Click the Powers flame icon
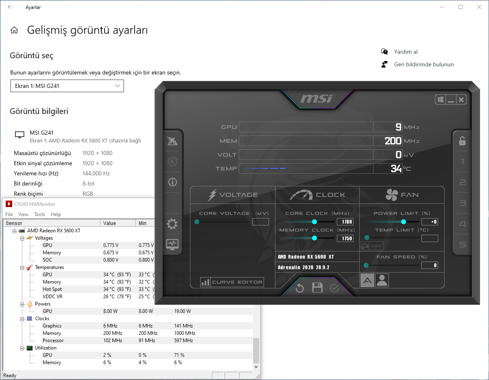The width and height of the screenshot is (489, 380). [x=30, y=304]
